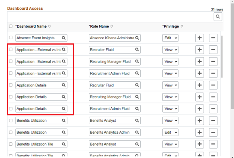The image size is (234, 158).
Task: Open Privilege dropdown for Benefits Analytics Admin
Action: pos(170,133)
